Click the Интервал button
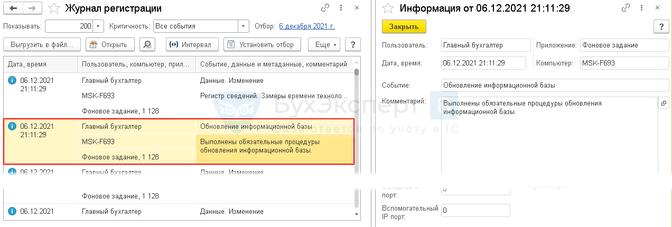 pyautogui.click(x=192, y=44)
